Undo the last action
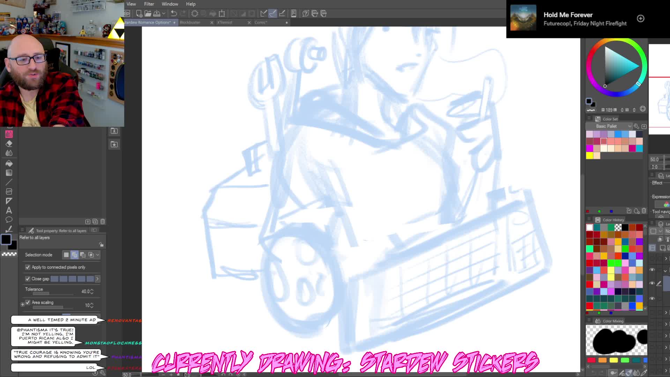 (174, 14)
